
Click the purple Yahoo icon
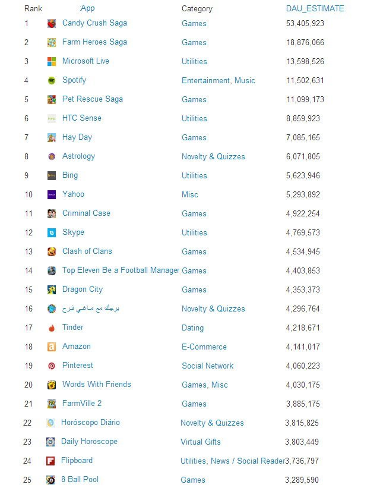[52, 194]
